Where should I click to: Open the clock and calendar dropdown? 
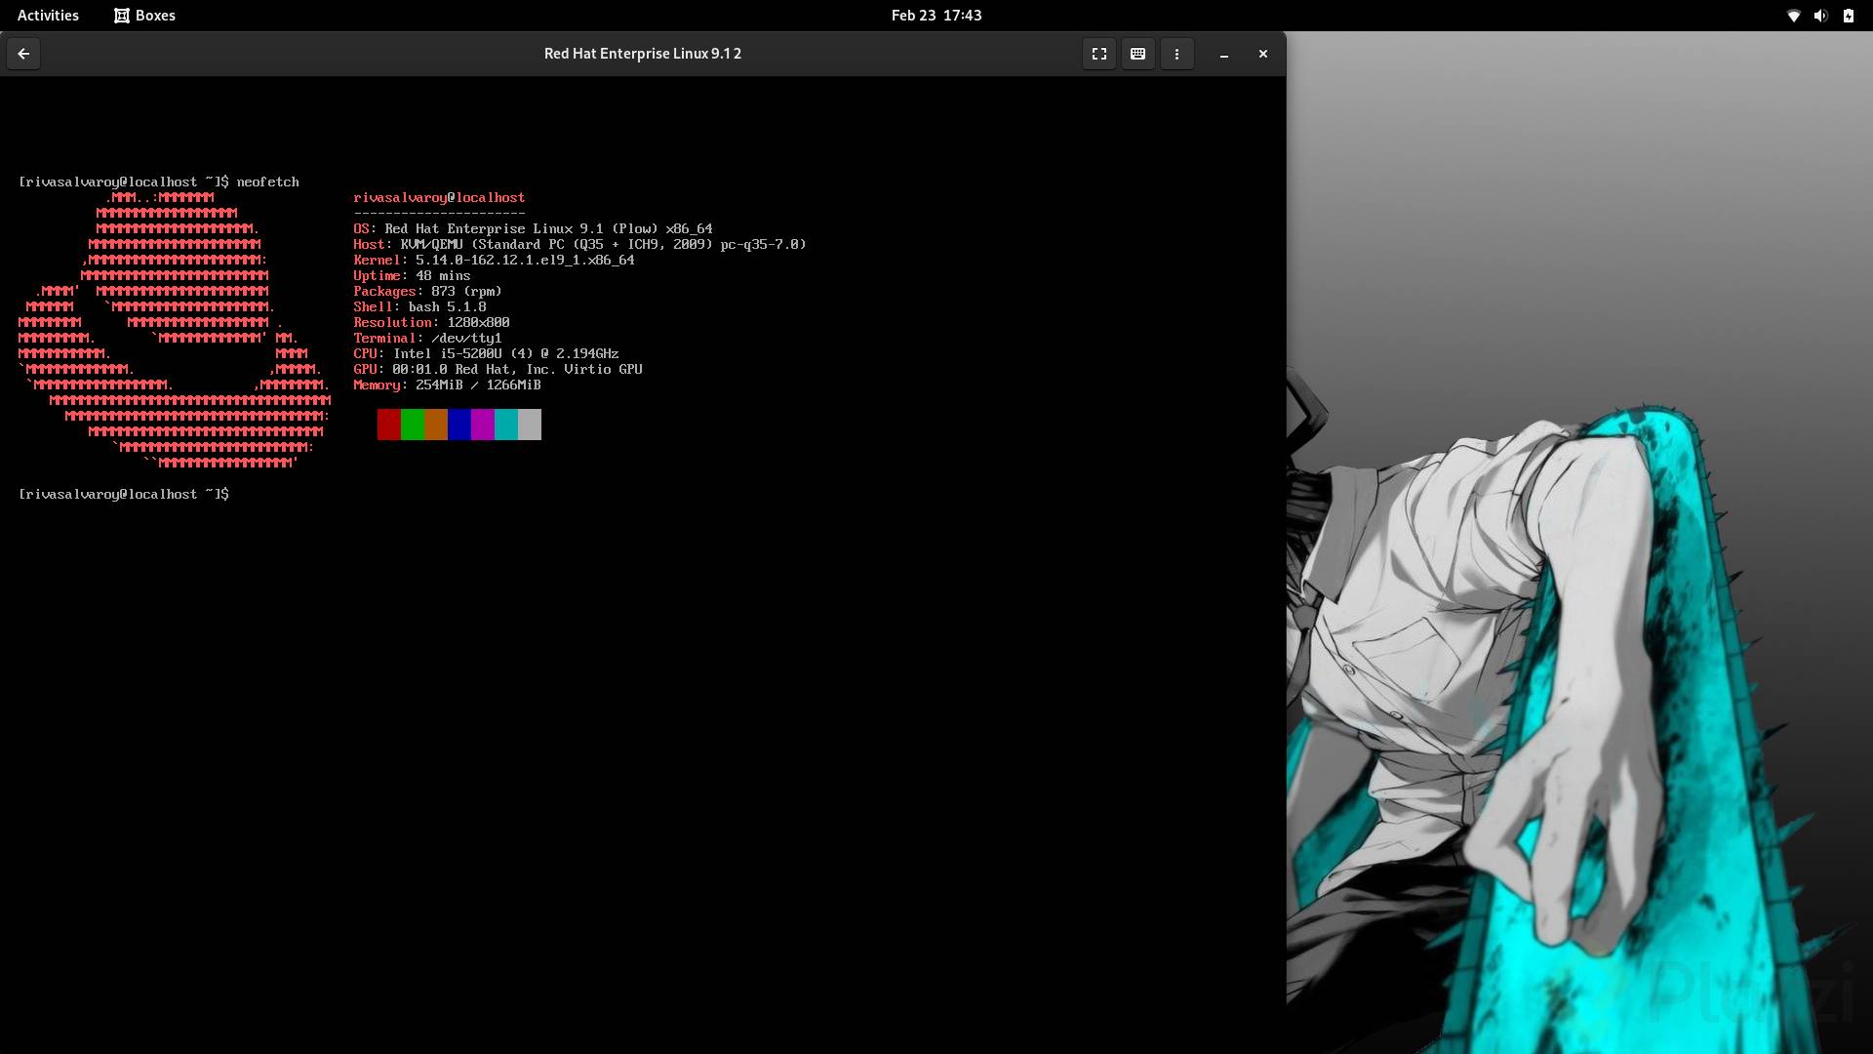tap(936, 16)
